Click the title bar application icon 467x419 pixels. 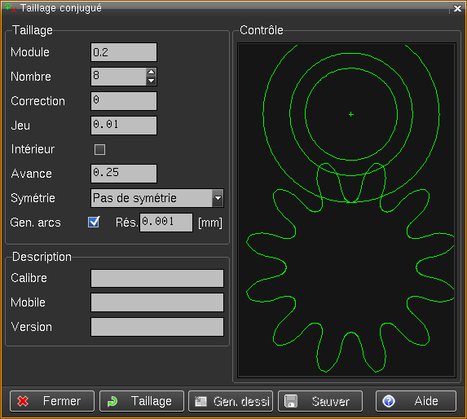[11, 7]
